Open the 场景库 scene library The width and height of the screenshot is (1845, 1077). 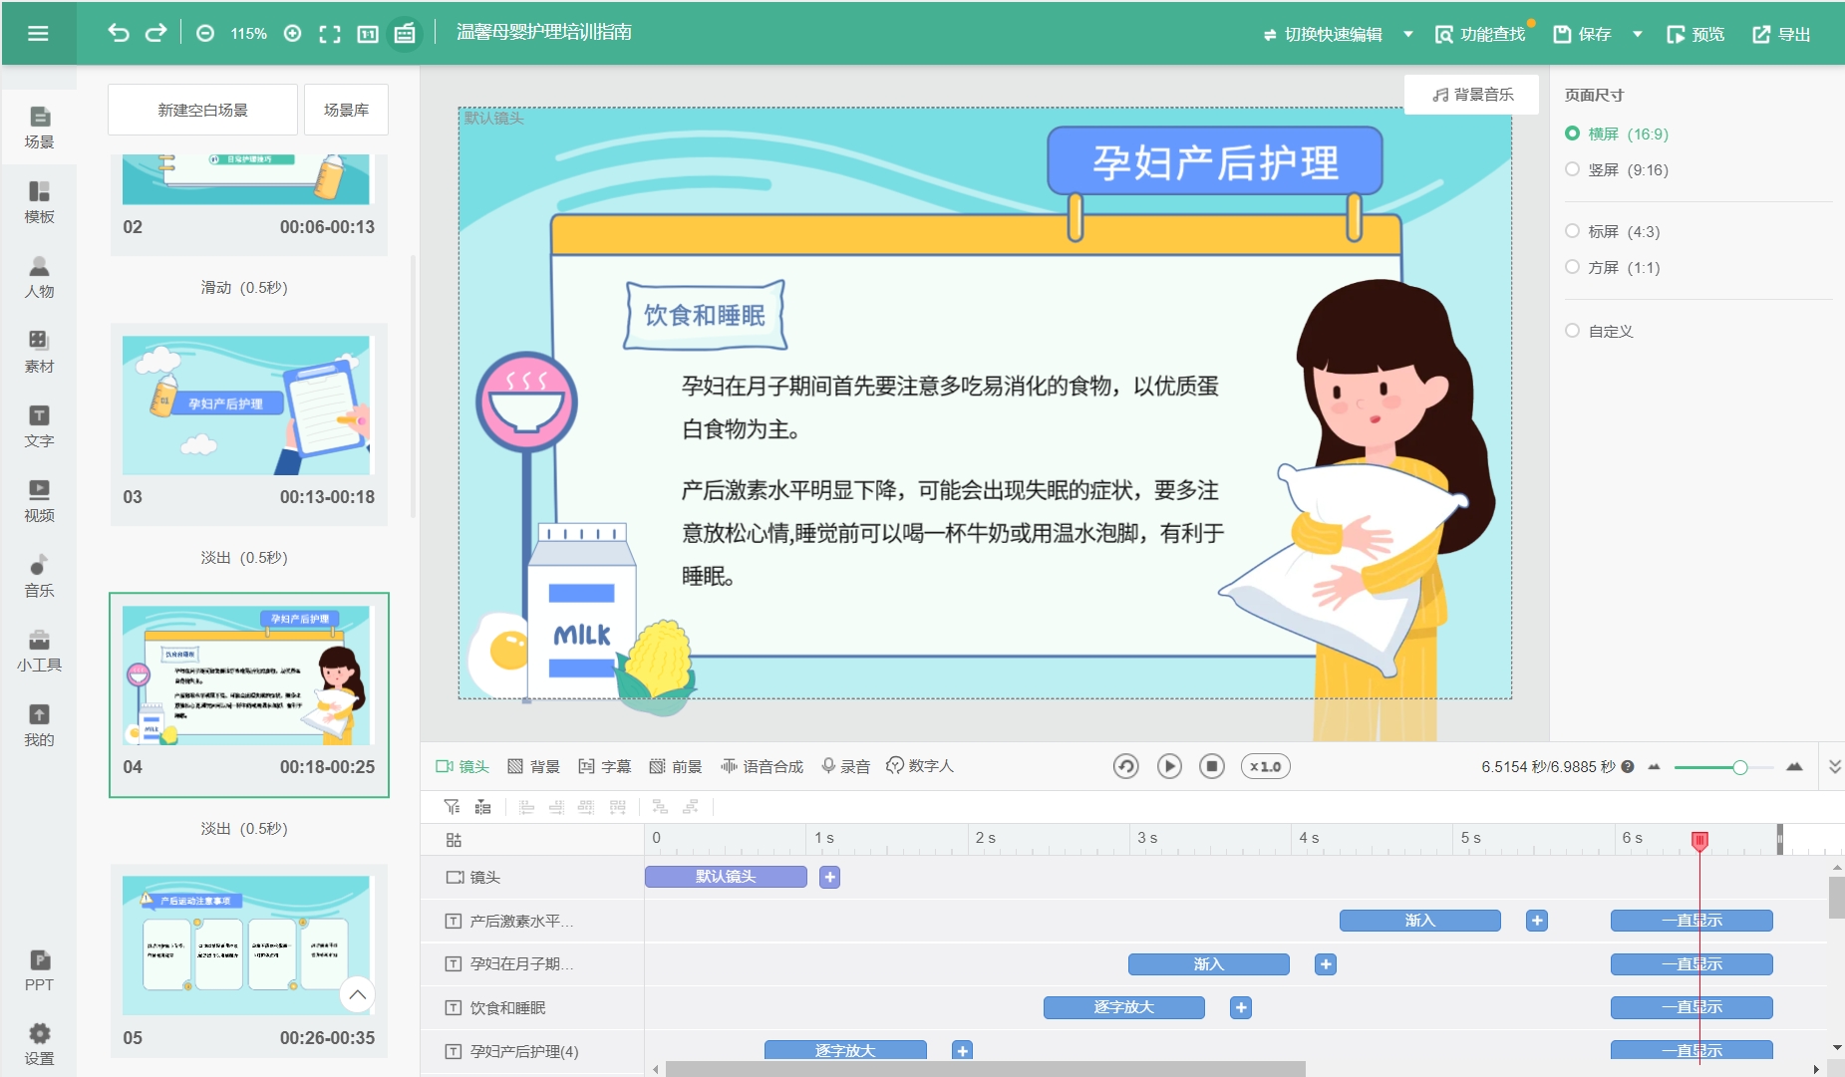pos(346,110)
